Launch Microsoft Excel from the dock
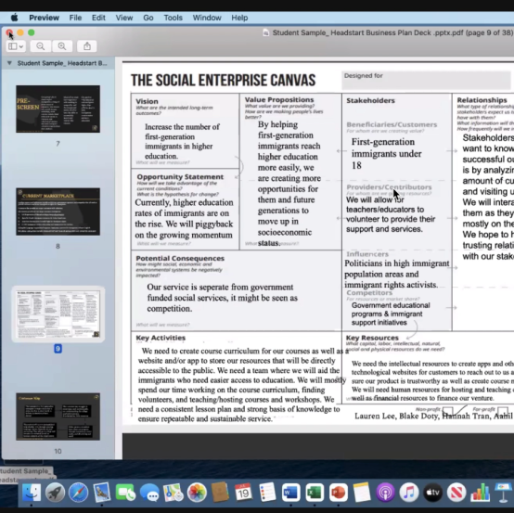The width and height of the screenshot is (514, 513). (315, 493)
